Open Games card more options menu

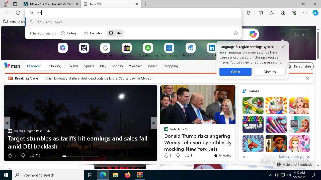pos(306,91)
